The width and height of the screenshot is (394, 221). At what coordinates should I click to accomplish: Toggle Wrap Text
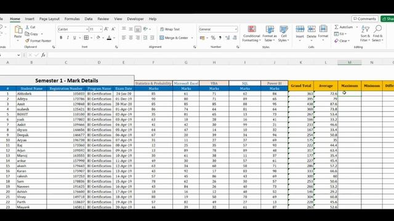click(x=170, y=29)
